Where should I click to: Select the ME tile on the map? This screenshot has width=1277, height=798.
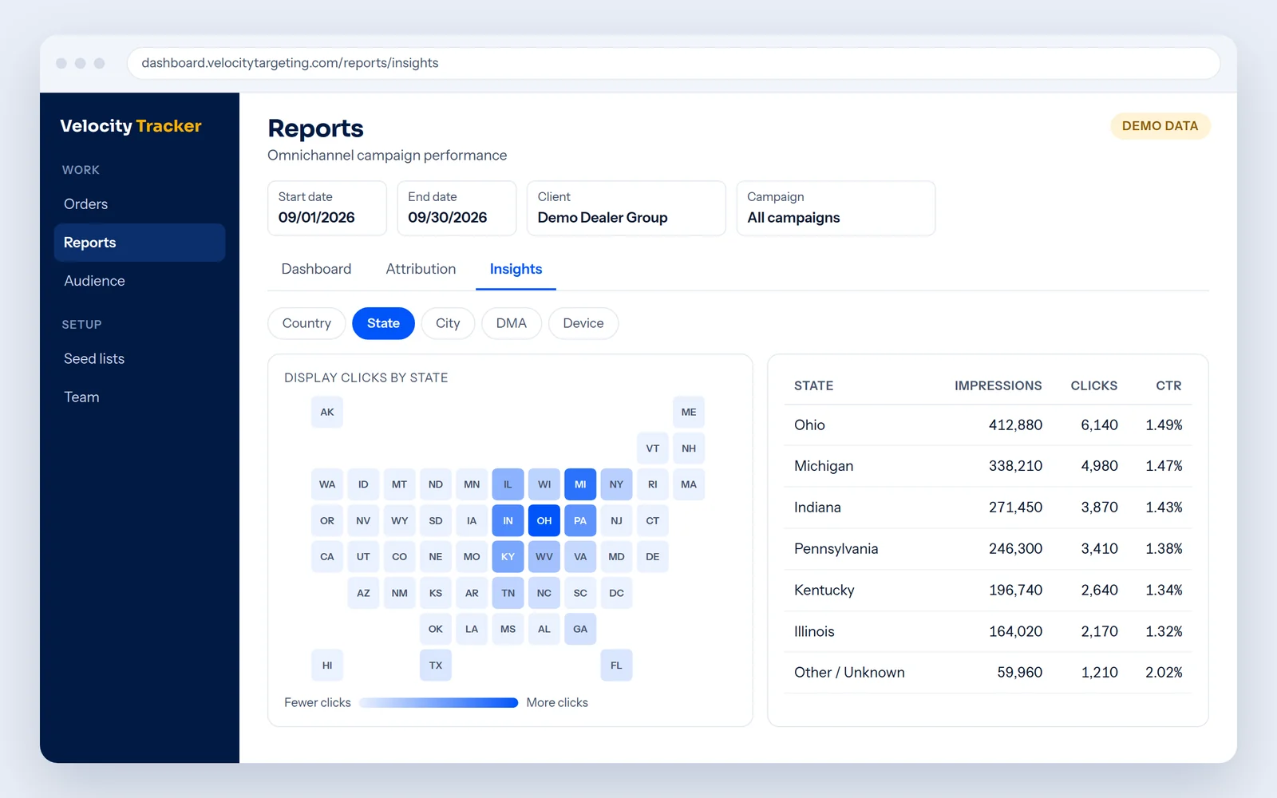pyautogui.click(x=689, y=413)
